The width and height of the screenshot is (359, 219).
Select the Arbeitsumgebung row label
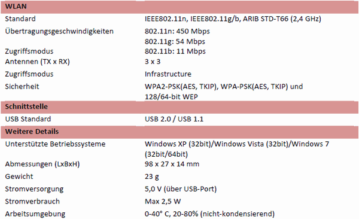[x=35, y=214]
